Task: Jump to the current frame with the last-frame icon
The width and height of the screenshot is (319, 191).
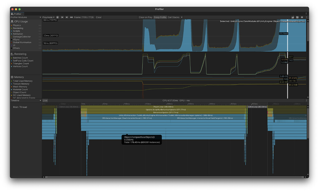Action: pos(71,17)
